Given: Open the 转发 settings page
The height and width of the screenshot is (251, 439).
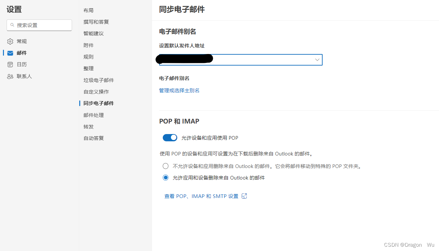Looking at the screenshot, I should [x=88, y=127].
